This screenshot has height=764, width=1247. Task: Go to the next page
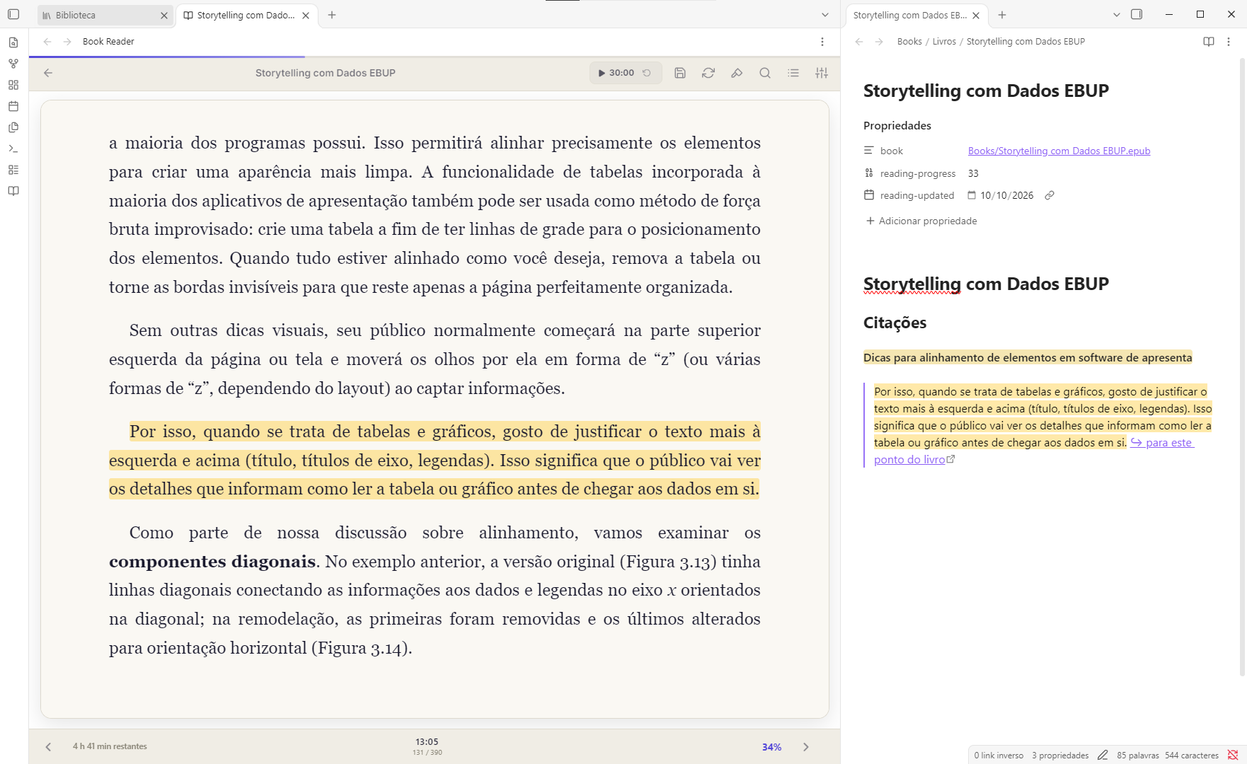pyautogui.click(x=805, y=747)
